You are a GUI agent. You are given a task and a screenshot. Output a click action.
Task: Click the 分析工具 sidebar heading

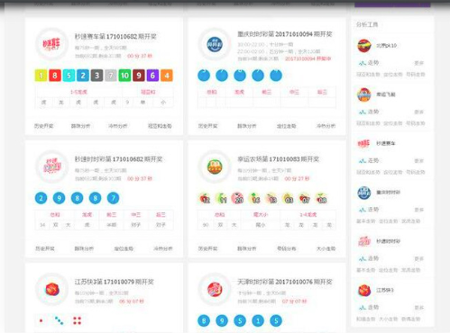[x=367, y=24]
